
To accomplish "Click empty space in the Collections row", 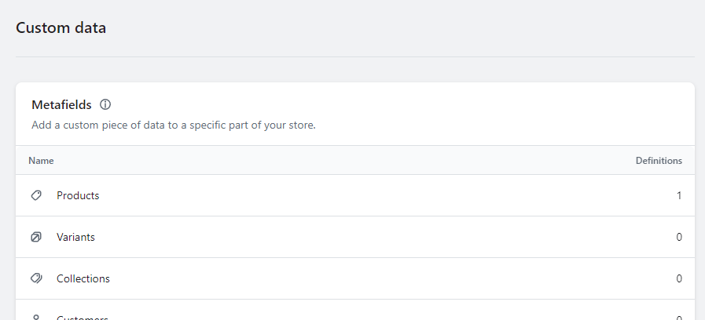I will [354, 278].
